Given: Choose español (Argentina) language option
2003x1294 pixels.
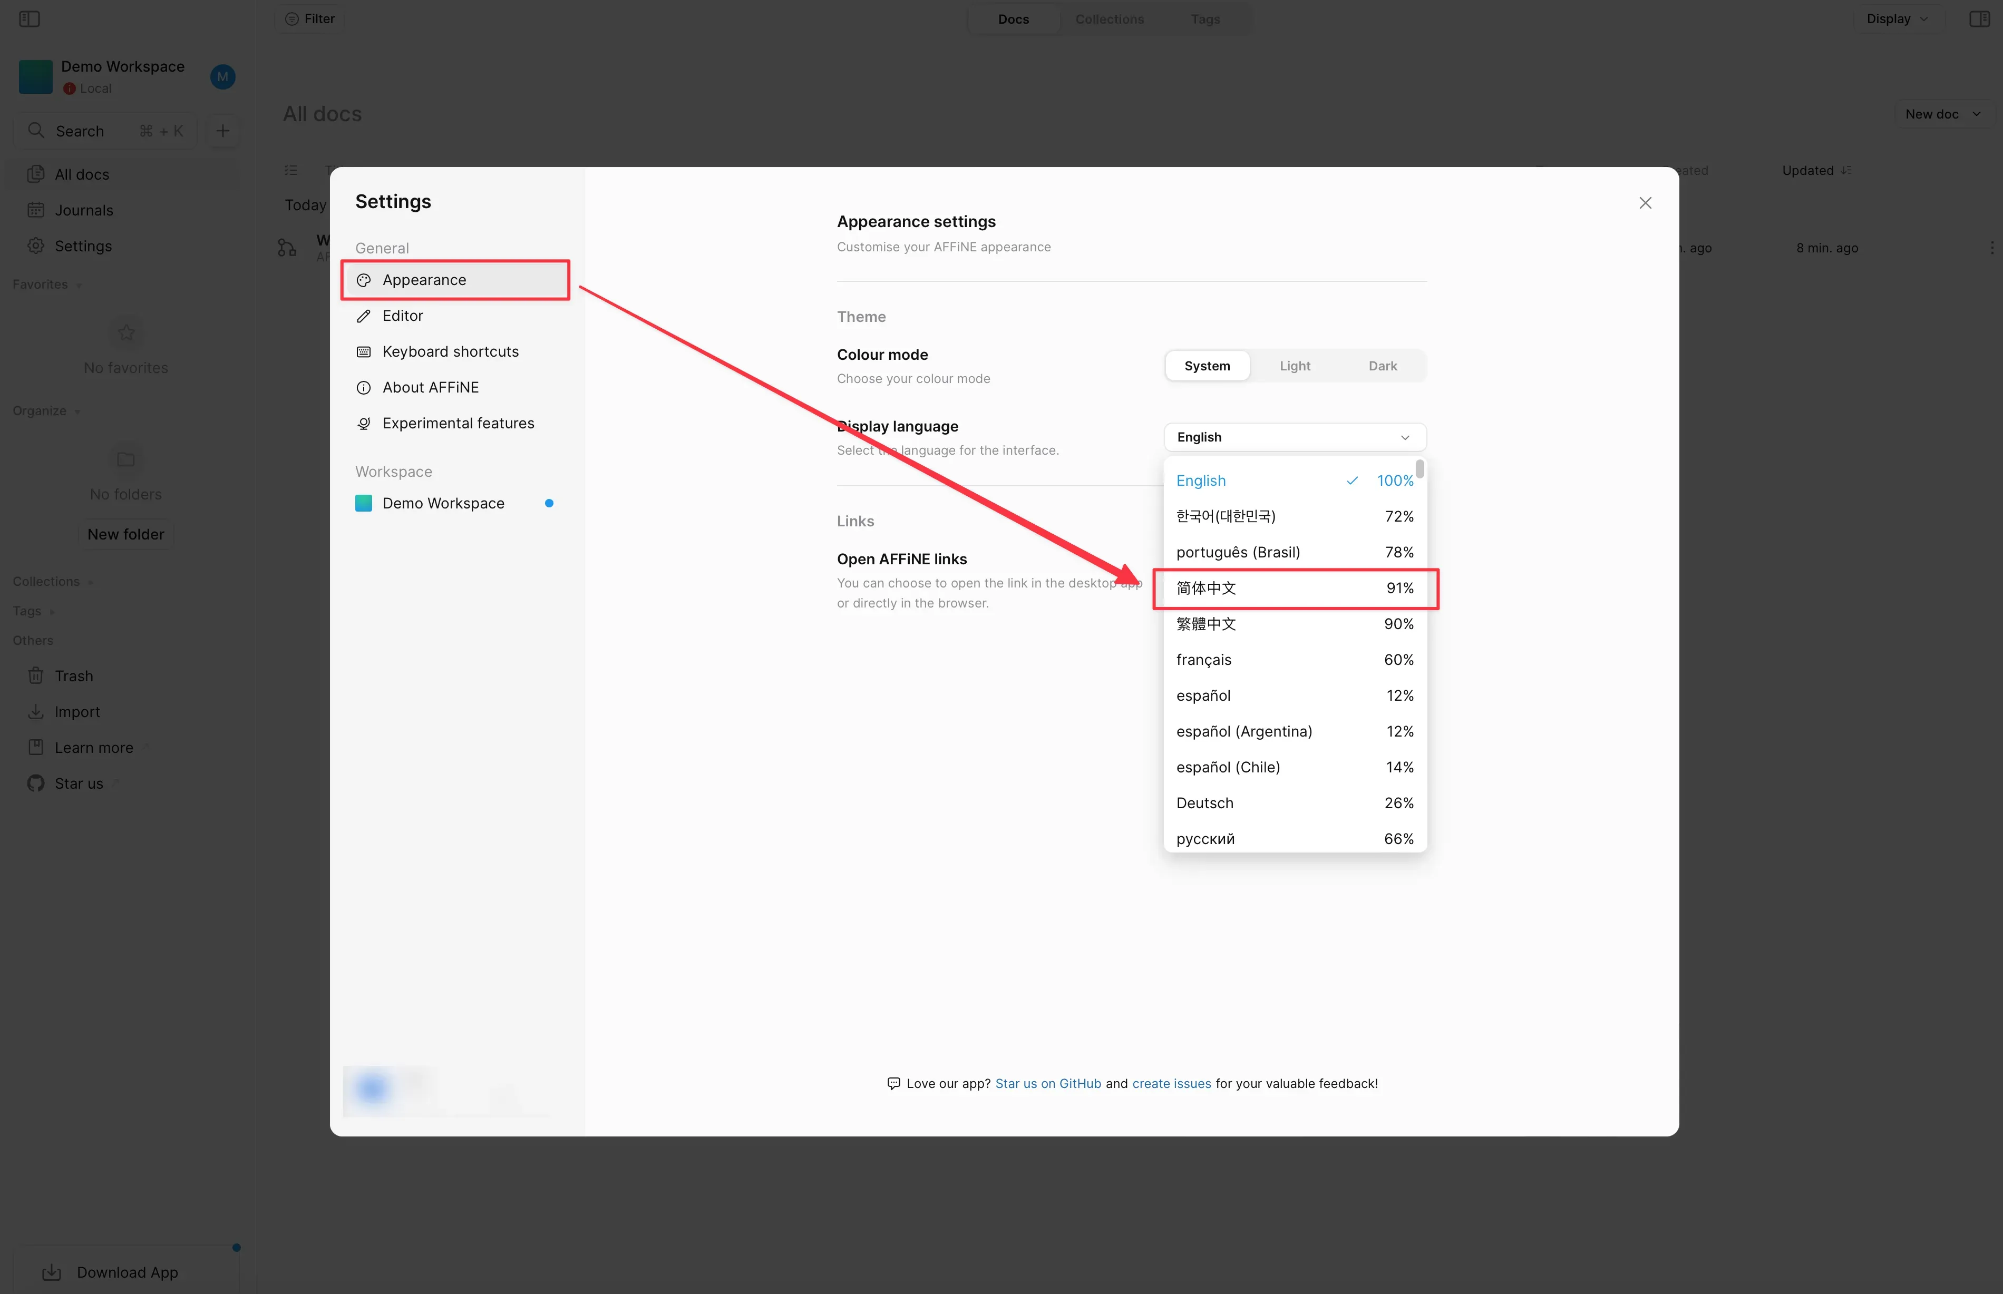Looking at the screenshot, I should click(1295, 731).
